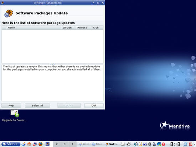196x147 pixels.
Task: Open the home folder icon in panel
Action: pos(29,144)
